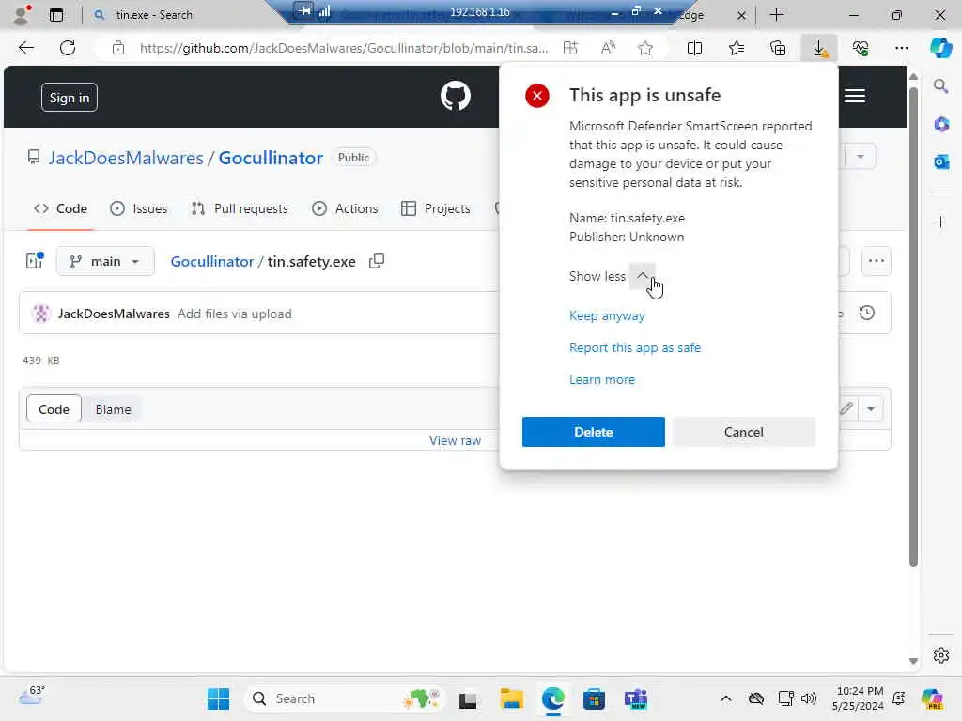Show hidden system tray icons chevron
Image resolution: width=962 pixels, height=721 pixels.
point(726,698)
